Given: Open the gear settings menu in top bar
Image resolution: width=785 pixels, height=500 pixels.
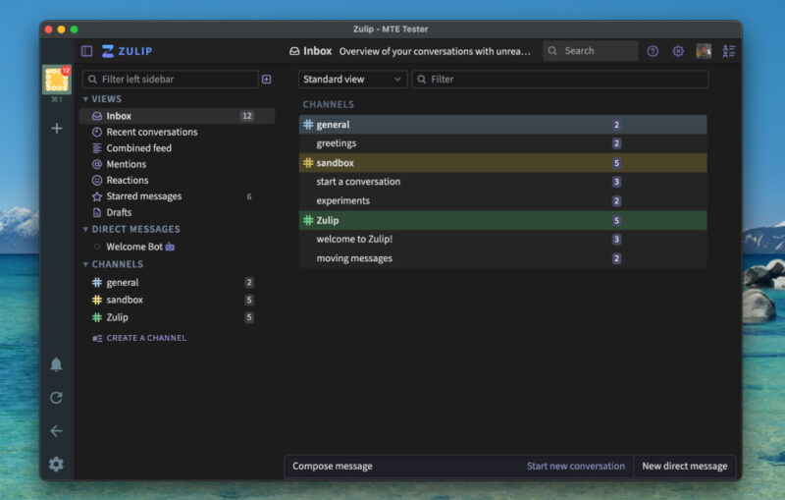Looking at the screenshot, I should tap(678, 51).
